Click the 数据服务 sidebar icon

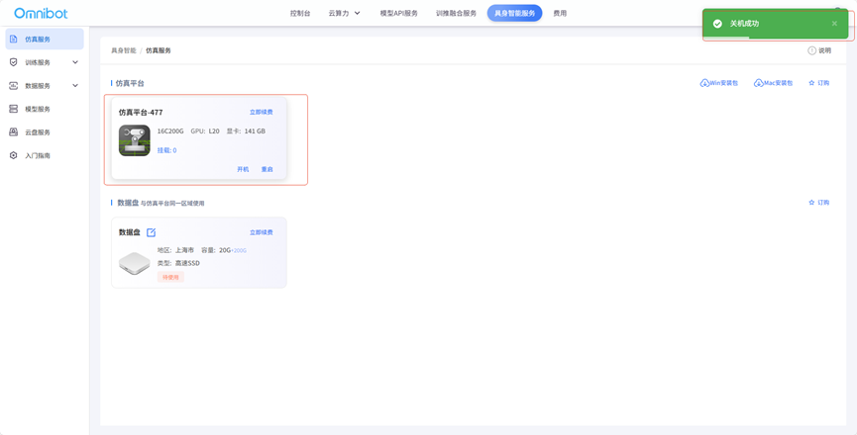tap(14, 86)
